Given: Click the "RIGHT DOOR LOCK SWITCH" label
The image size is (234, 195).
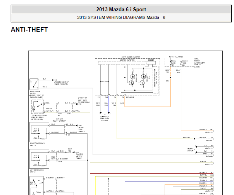Looking at the screenshot, I should (x=37, y=144).
